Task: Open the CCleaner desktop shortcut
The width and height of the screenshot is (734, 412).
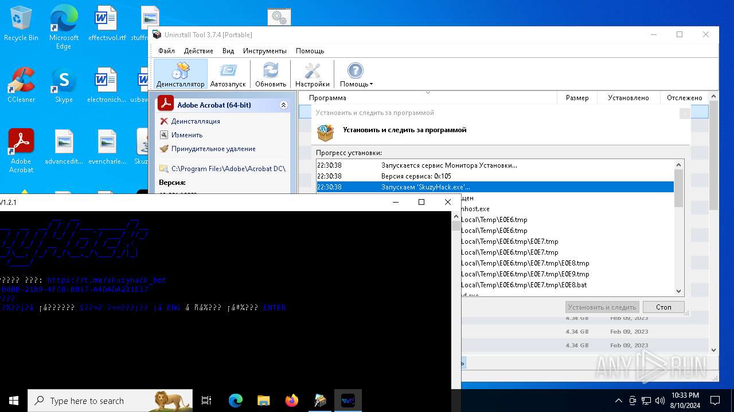Action: click(x=21, y=85)
